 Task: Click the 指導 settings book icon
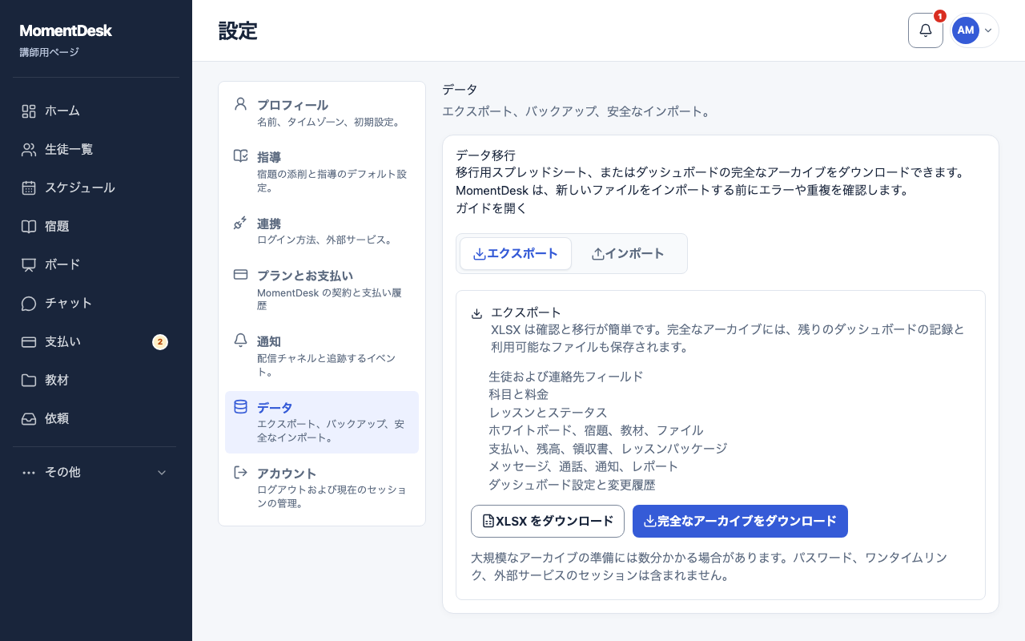coord(240,156)
